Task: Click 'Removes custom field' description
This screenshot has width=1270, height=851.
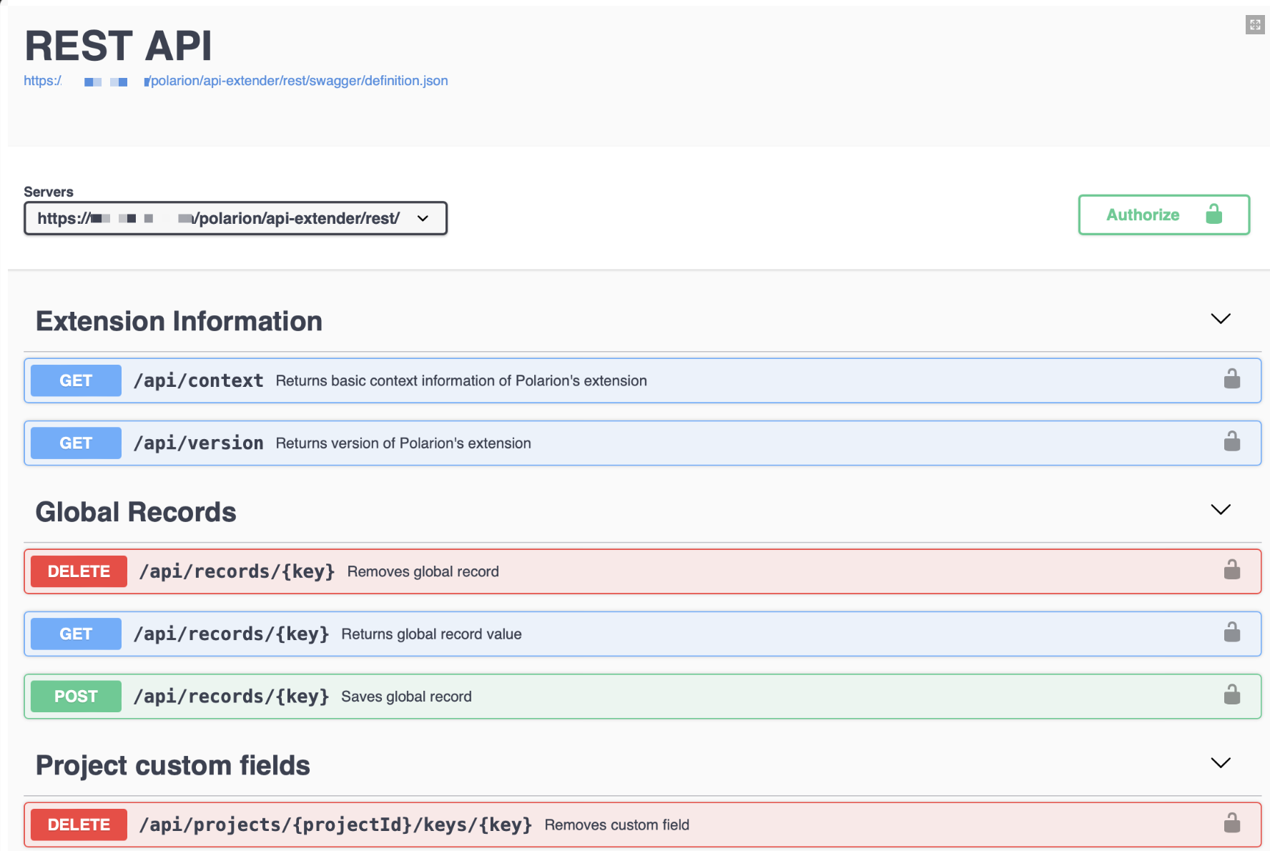Action: click(617, 825)
